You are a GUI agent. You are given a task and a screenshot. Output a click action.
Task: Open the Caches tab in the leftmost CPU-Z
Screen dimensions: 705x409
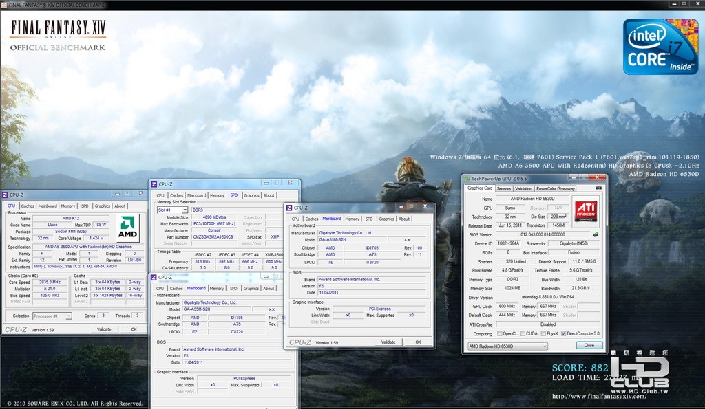(28, 206)
